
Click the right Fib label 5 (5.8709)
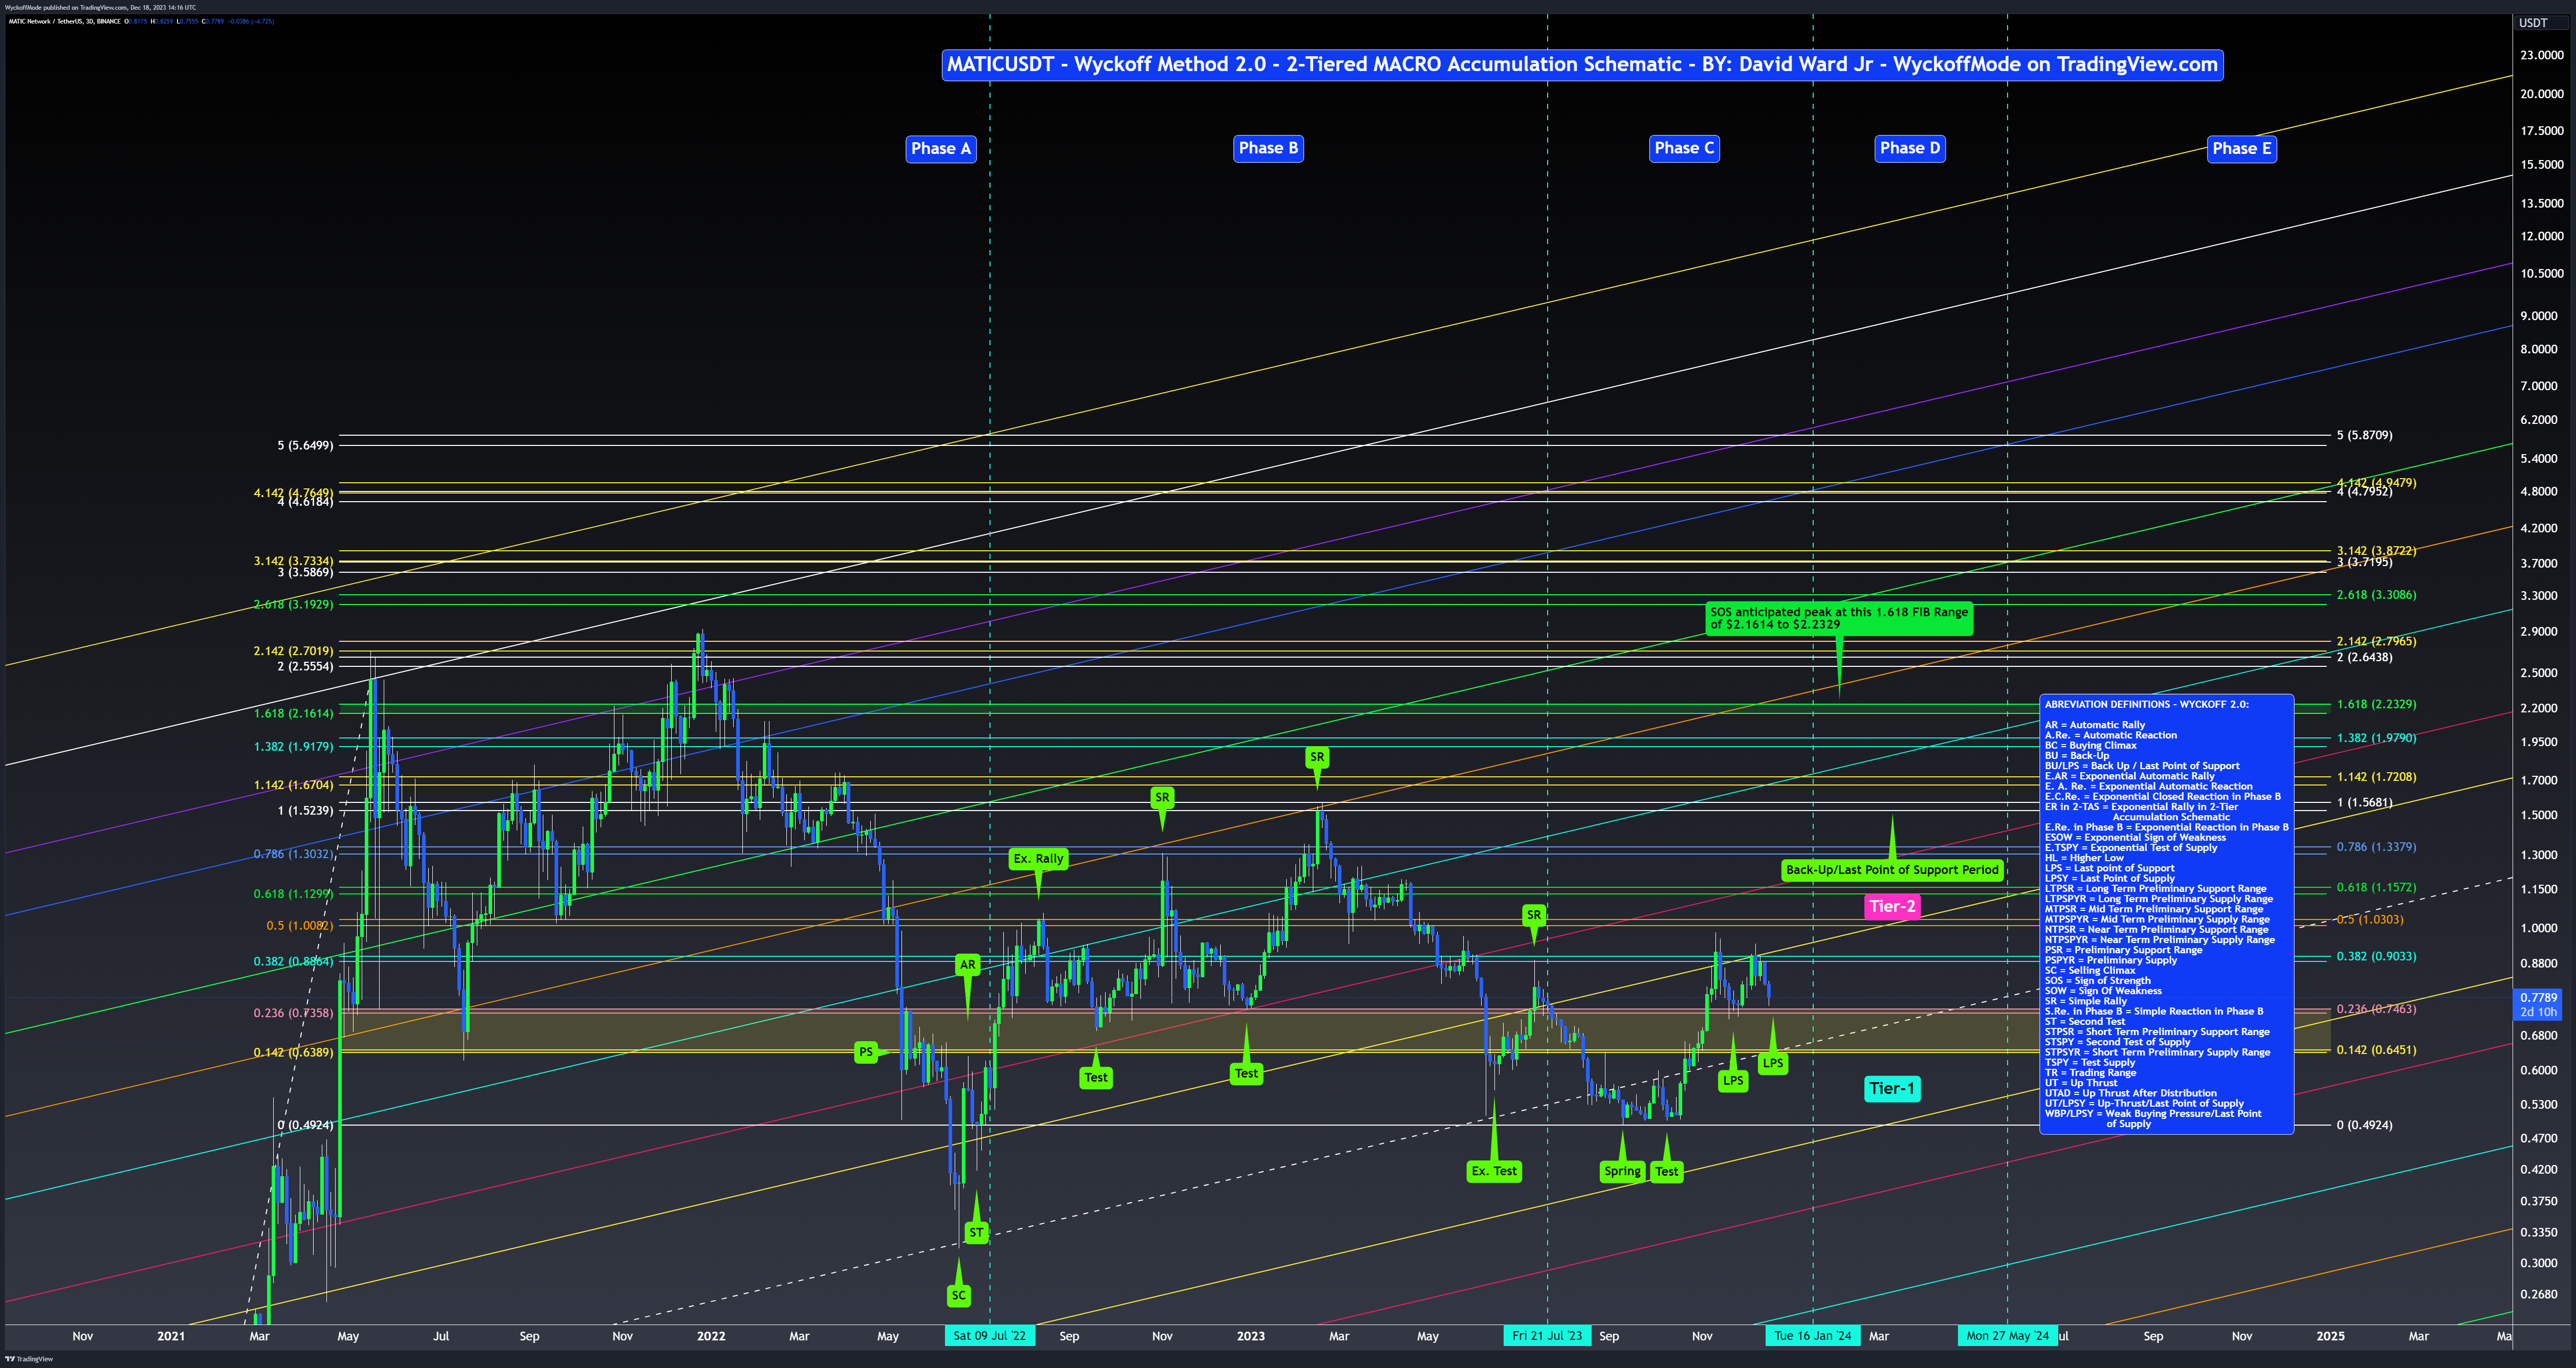tap(2364, 436)
